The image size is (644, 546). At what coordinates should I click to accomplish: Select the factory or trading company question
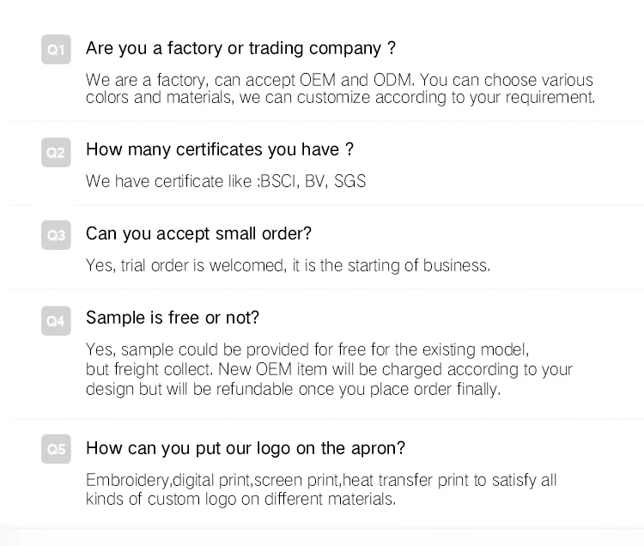point(240,48)
